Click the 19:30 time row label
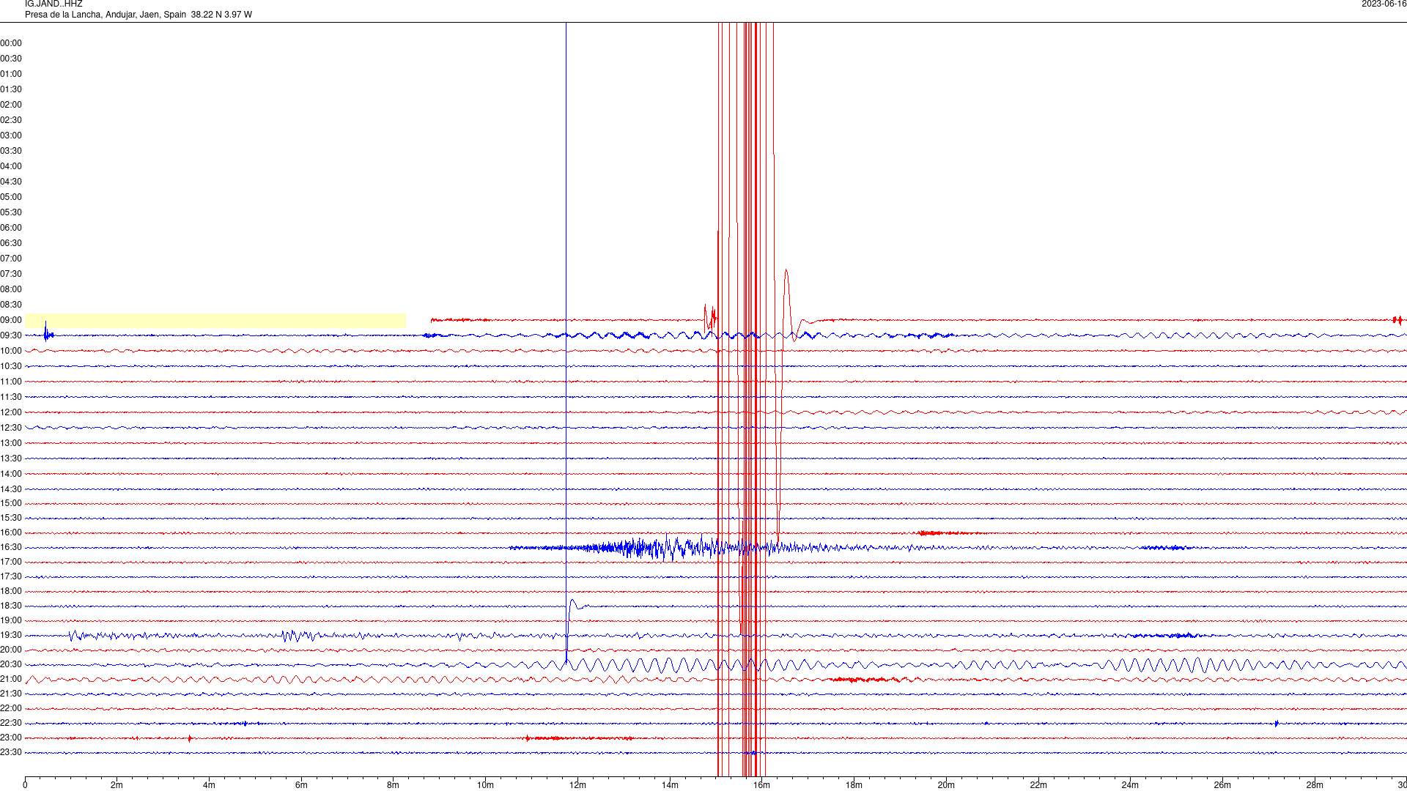Image resolution: width=1407 pixels, height=791 pixels. point(11,635)
